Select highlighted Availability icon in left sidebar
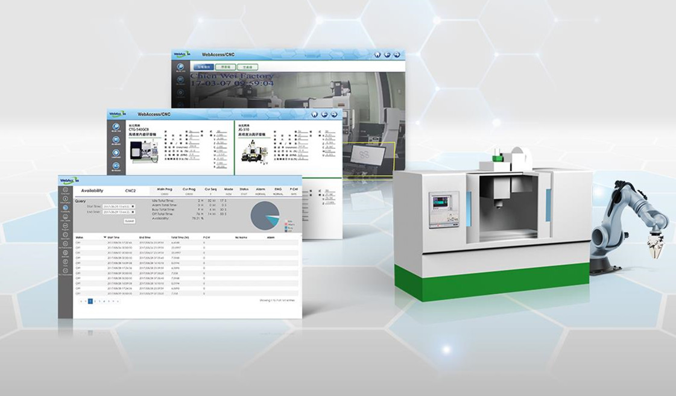The image size is (676, 396). tap(65, 208)
